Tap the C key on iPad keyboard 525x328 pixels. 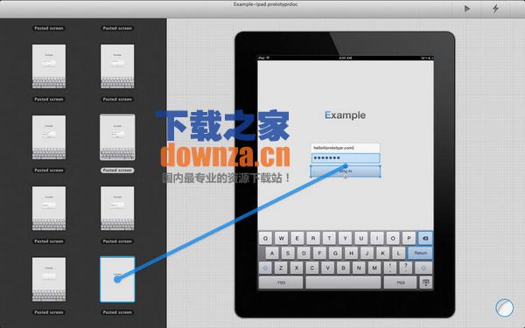pyautogui.click(x=312, y=268)
